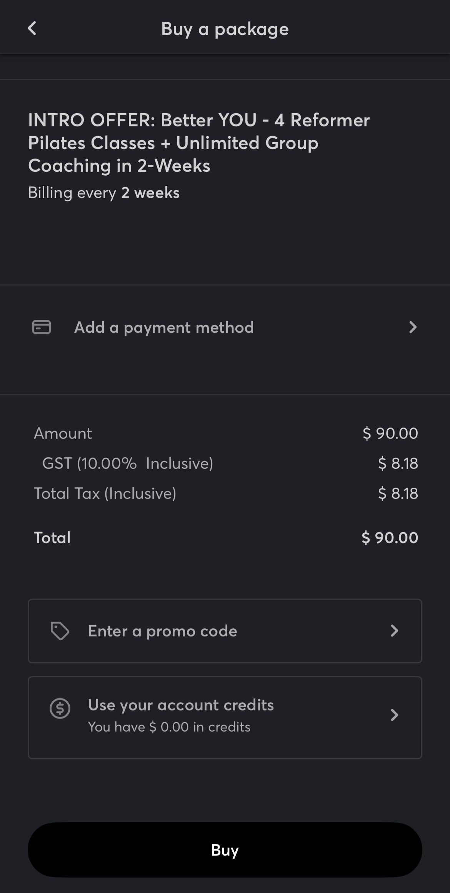Select the Add a payment method label

click(x=164, y=327)
